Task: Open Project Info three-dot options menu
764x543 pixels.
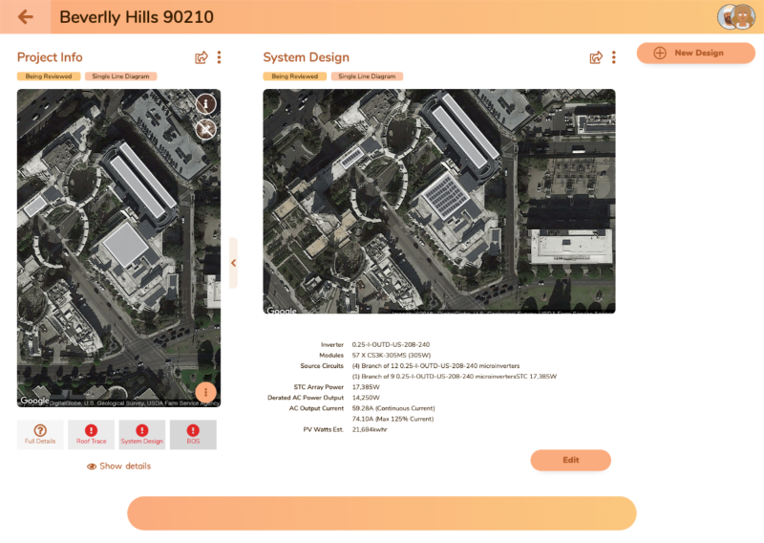Action: tap(220, 57)
